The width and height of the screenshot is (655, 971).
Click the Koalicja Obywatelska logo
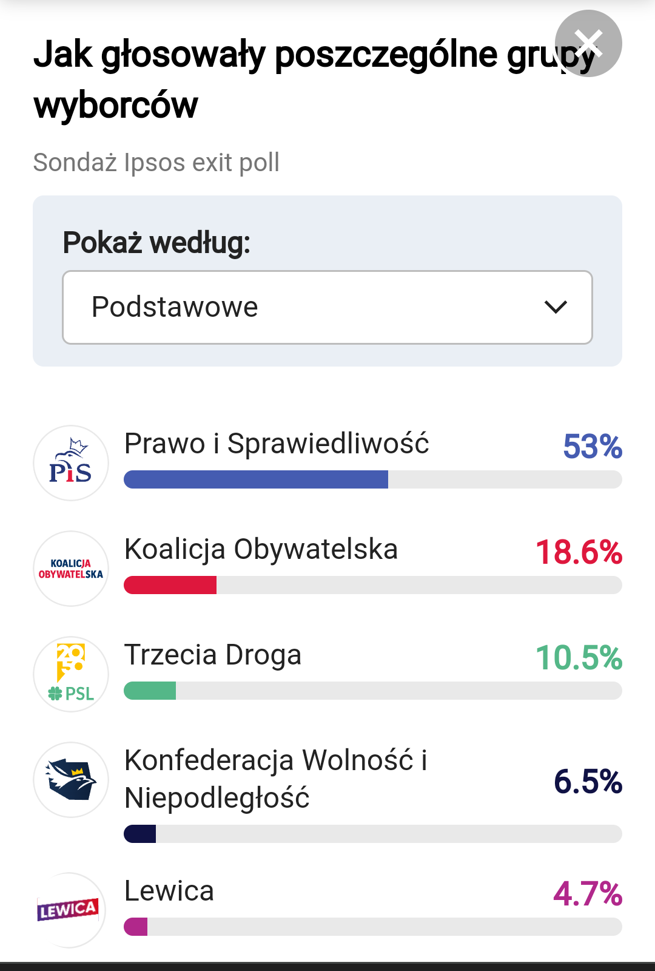coord(71,569)
